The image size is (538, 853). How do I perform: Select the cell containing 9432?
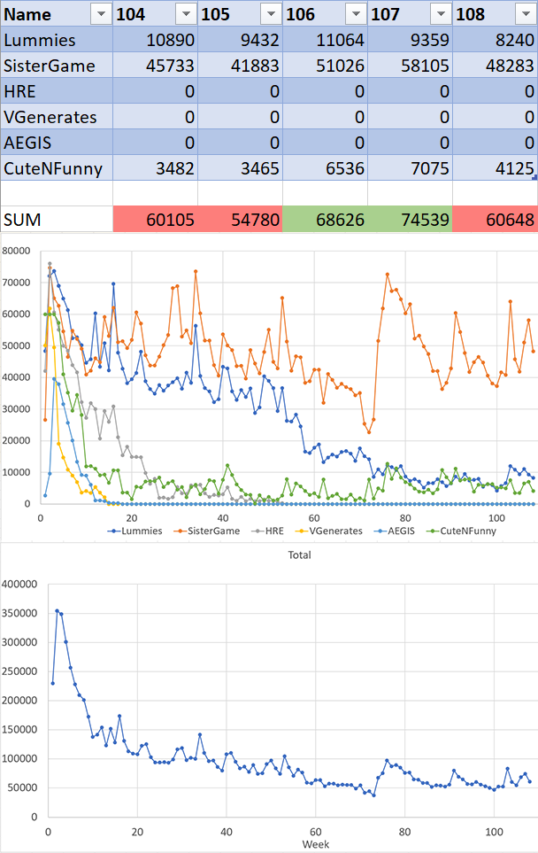pyautogui.click(x=240, y=40)
